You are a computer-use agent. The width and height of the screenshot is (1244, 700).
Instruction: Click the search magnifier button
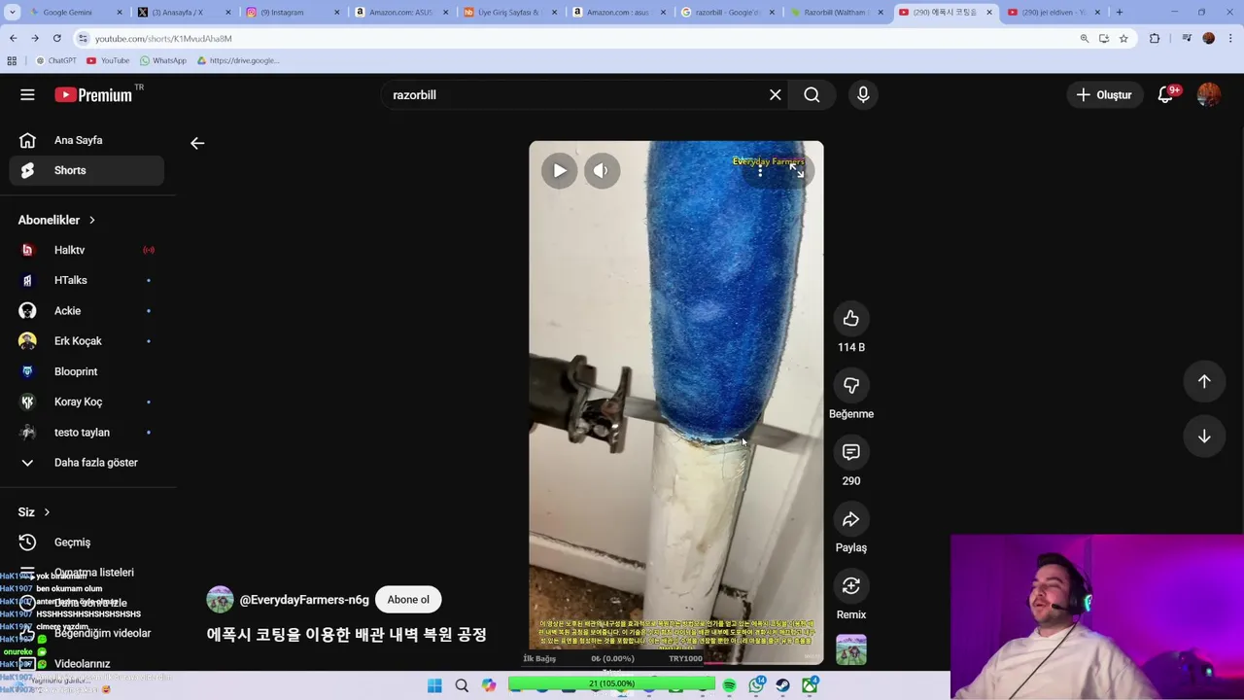(812, 94)
